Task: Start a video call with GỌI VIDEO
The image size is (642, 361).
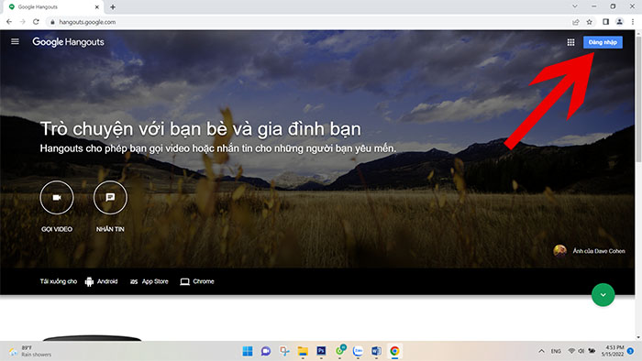Action: (57, 198)
